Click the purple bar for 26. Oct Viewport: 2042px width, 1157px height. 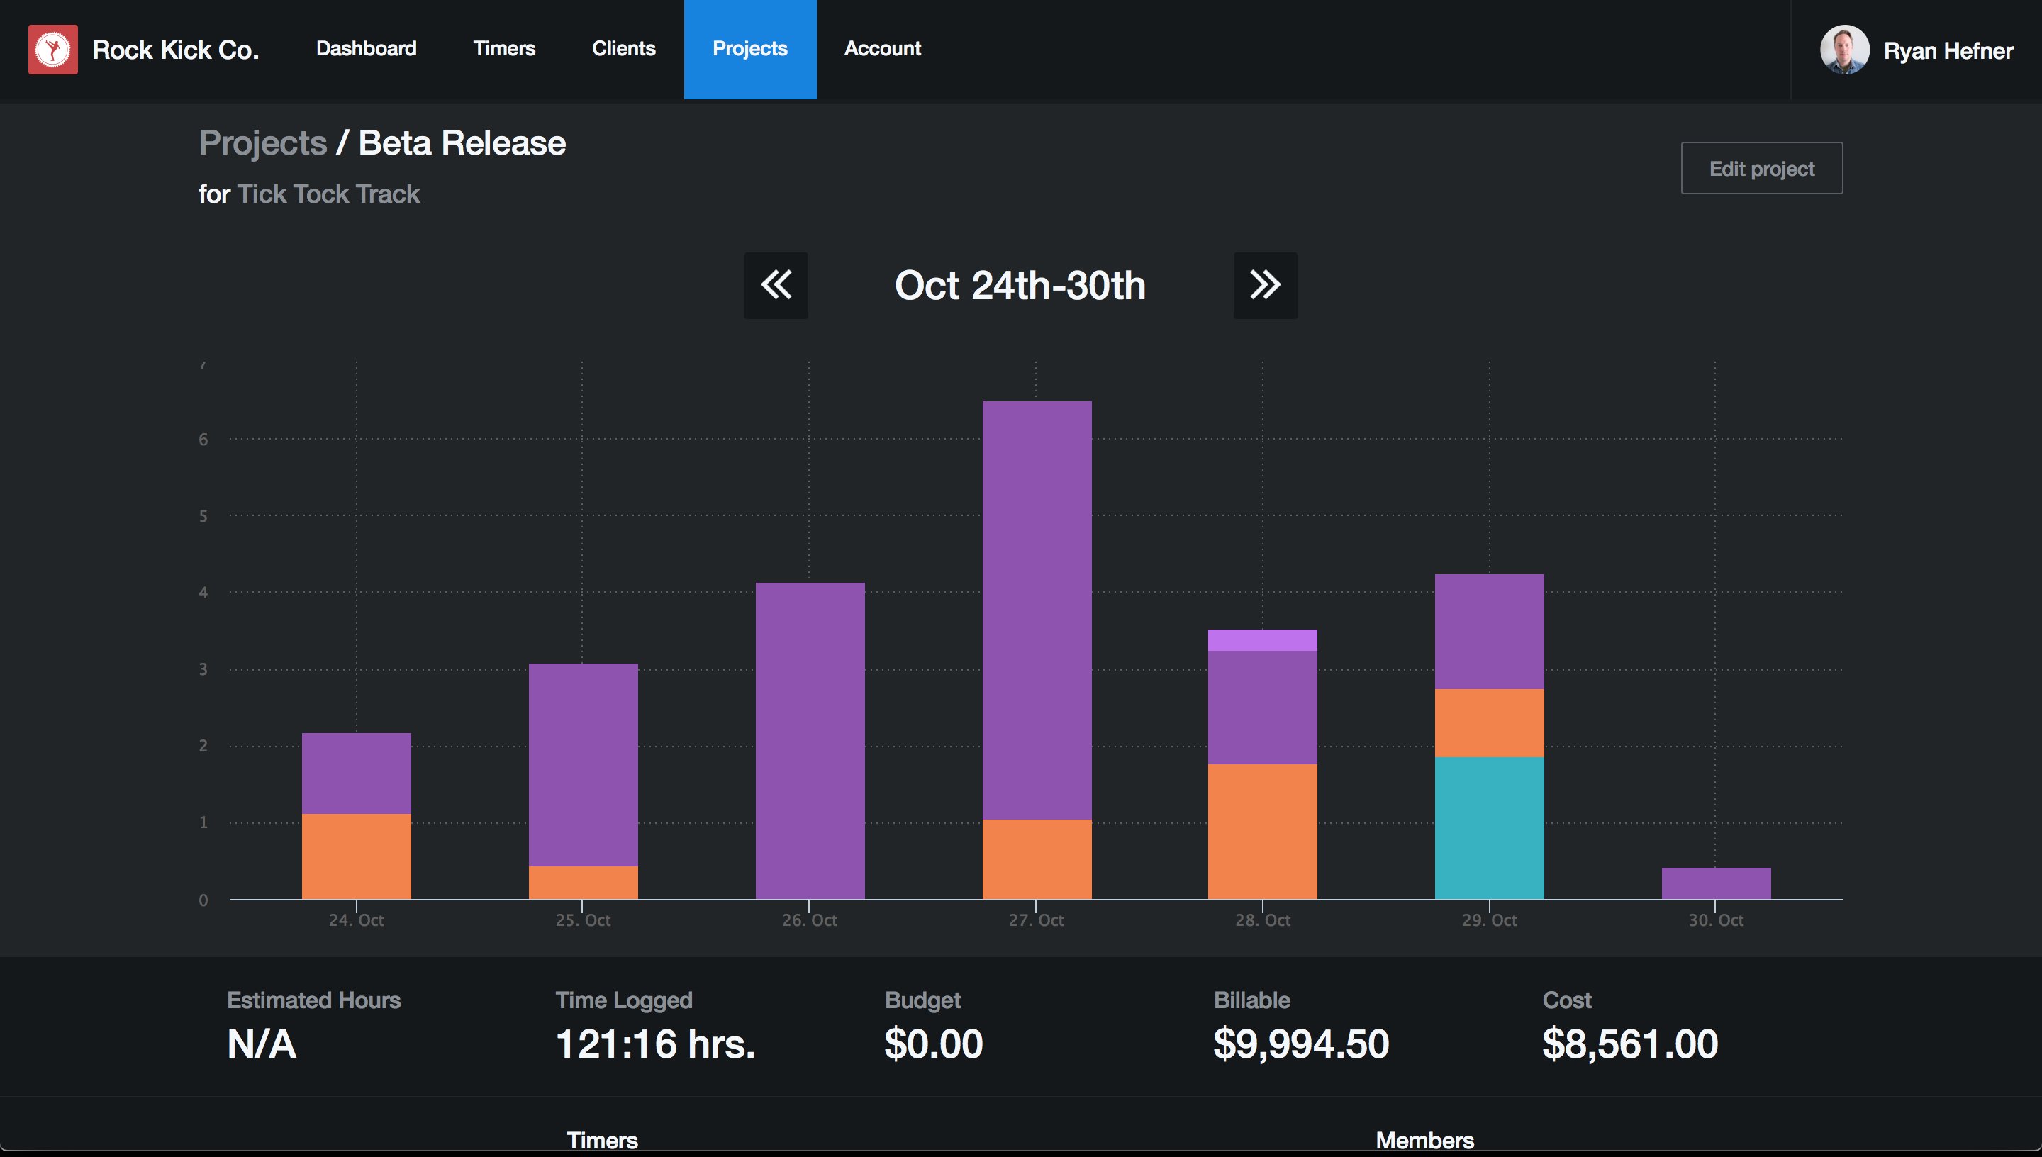[x=809, y=741]
